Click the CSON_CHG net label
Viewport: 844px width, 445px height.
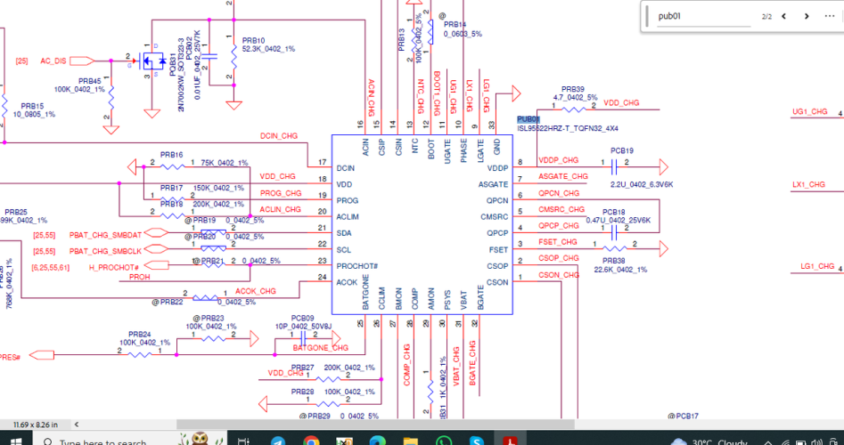pos(559,275)
